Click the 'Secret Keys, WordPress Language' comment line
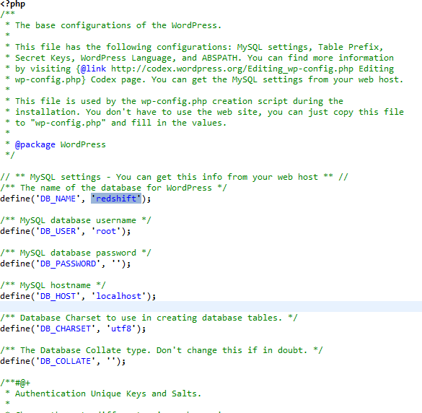 [x=199, y=58]
